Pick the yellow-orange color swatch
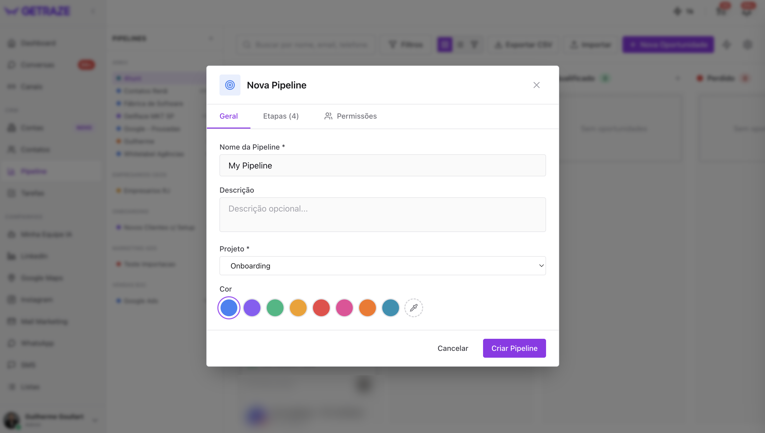The width and height of the screenshot is (765, 433). tap(298, 308)
